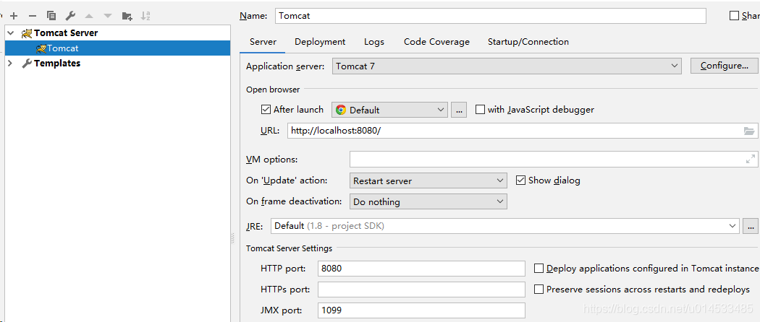Collapse the Tomcat Server tree node
The image size is (760, 322).
click(11, 33)
